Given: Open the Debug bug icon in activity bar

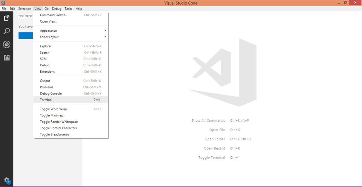Looking at the screenshot, I should click(7, 44).
